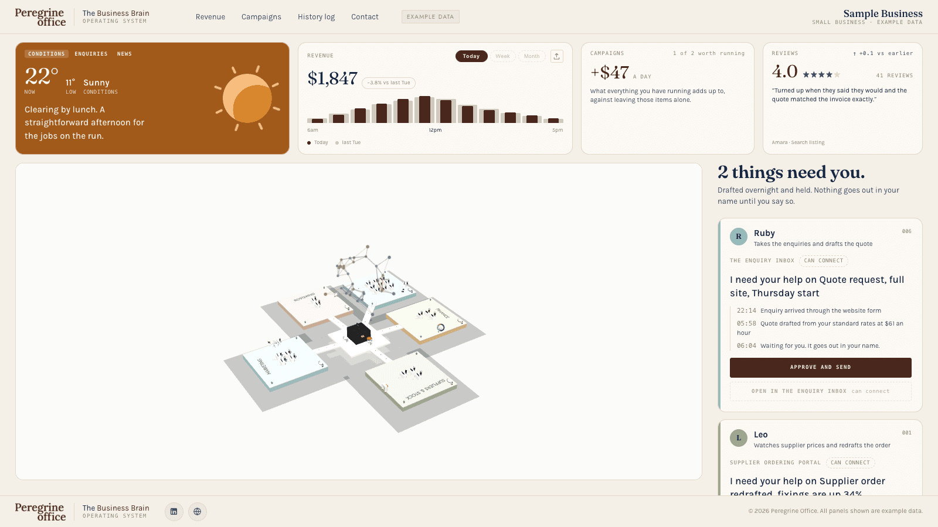This screenshot has height=527, width=938.
Task: Switch revenue view to Month
Action: [532, 56]
